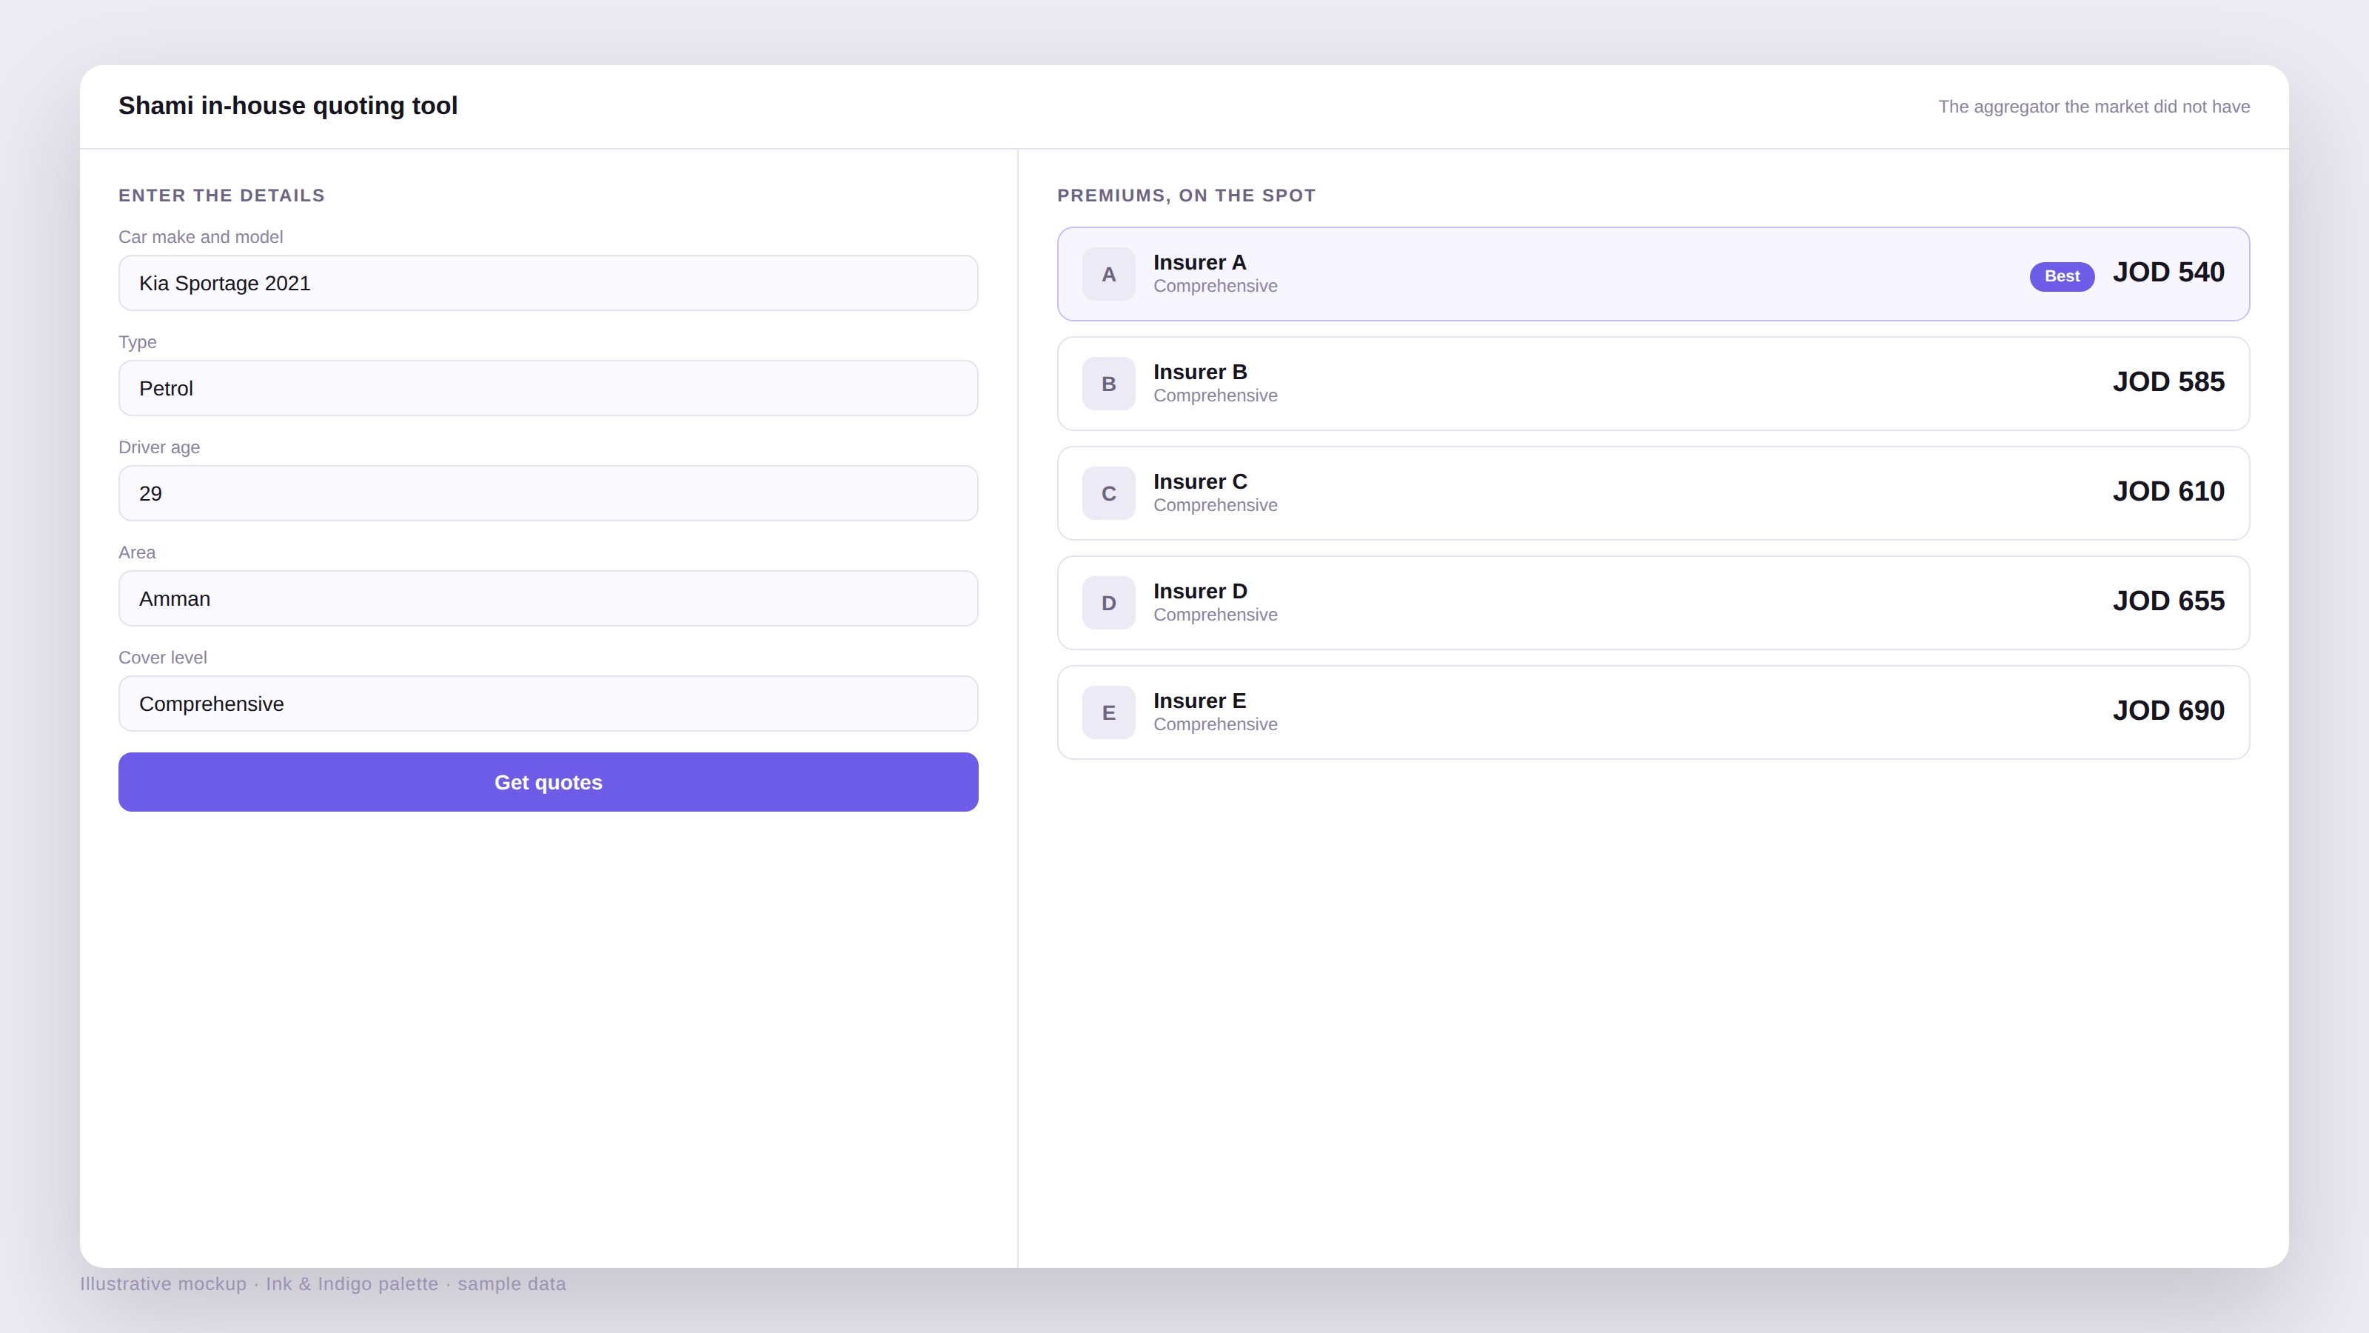This screenshot has height=1333, width=2369.
Task: Select the Insurer E name text
Action: [x=1199, y=700]
